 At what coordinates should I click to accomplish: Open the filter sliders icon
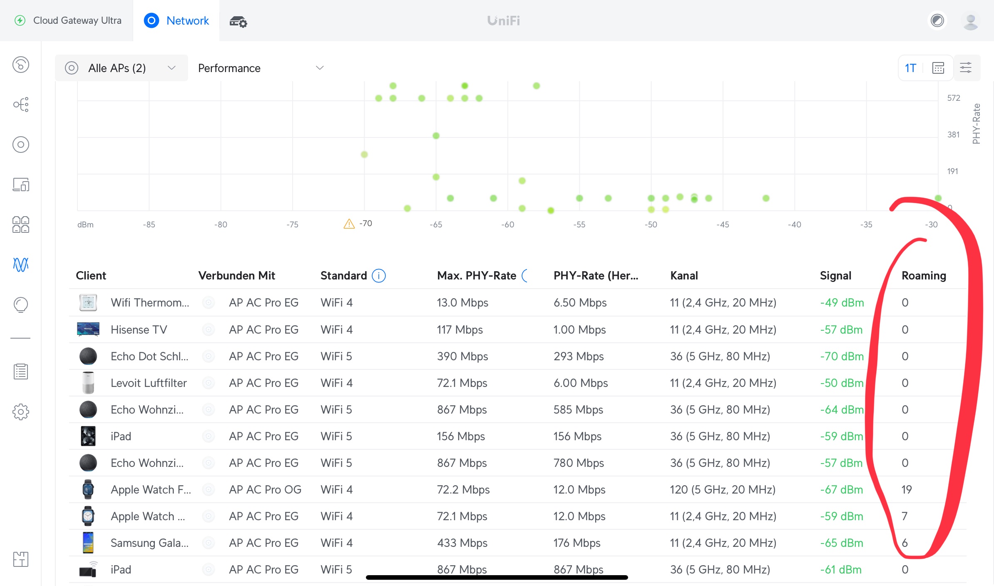(965, 68)
